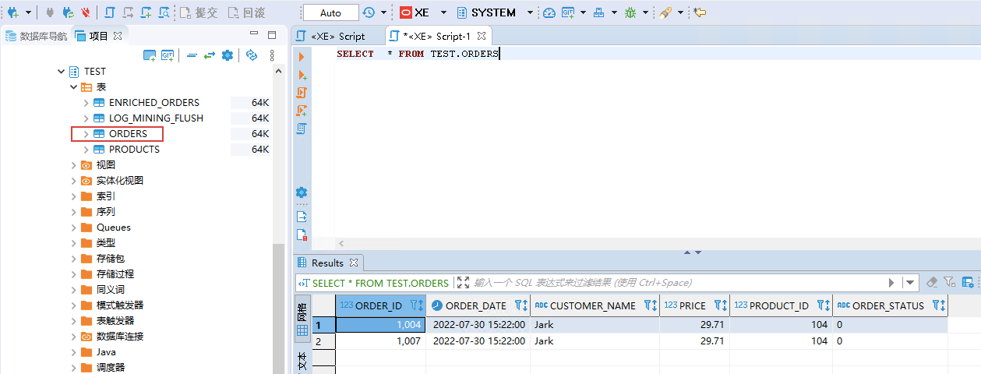
Task: Select the ORDERS table in tree
Action: (x=128, y=134)
